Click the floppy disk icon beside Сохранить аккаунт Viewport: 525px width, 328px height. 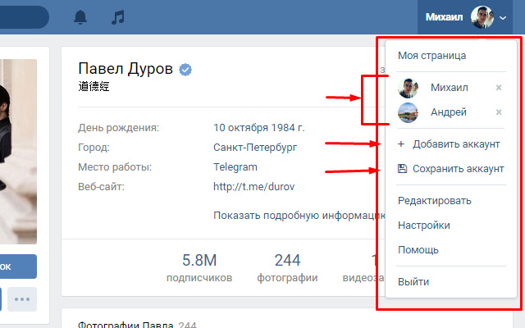(402, 168)
